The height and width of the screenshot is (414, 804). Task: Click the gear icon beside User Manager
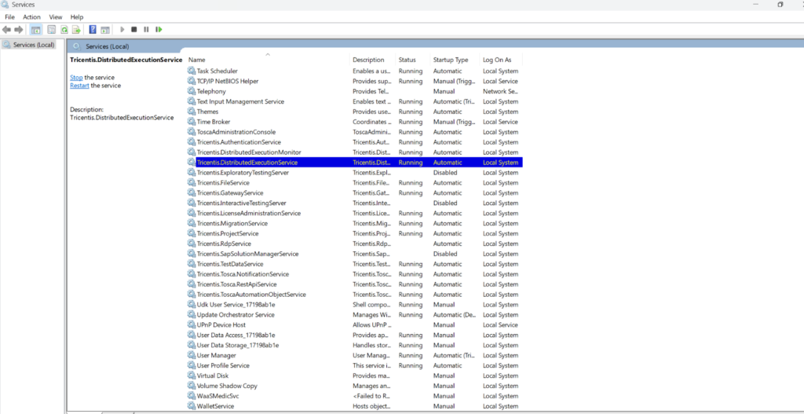point(192,355)
